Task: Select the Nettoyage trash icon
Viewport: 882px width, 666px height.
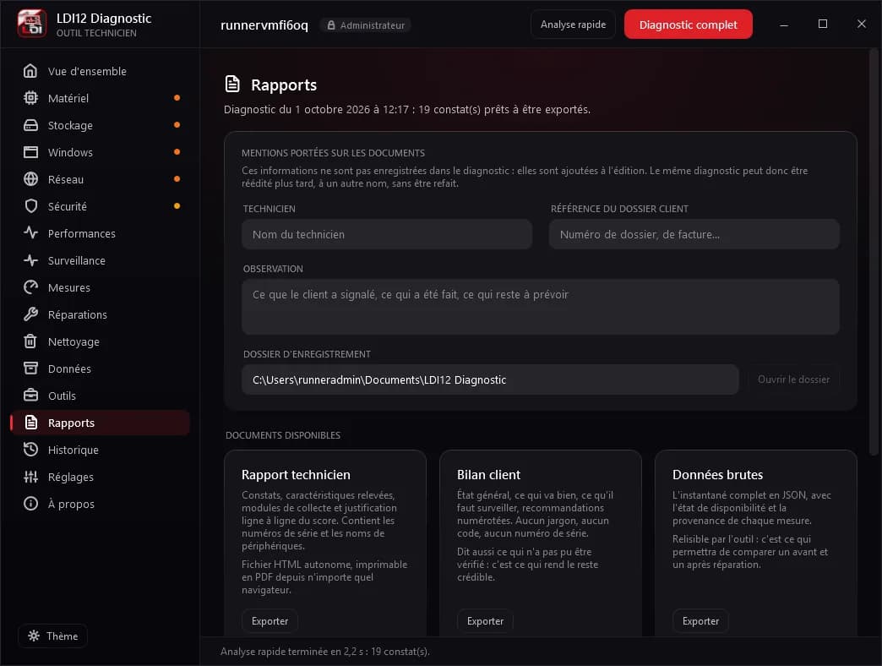Action: (30, 341)
